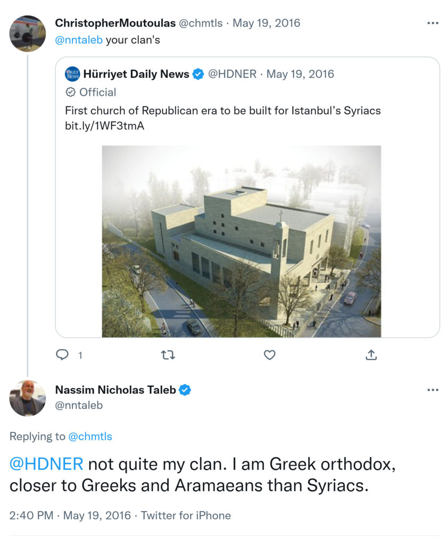Open Nassim Nicholas Taleb's profile picture
The width and height of the screenshot is (448, 545).
[28, 398]
